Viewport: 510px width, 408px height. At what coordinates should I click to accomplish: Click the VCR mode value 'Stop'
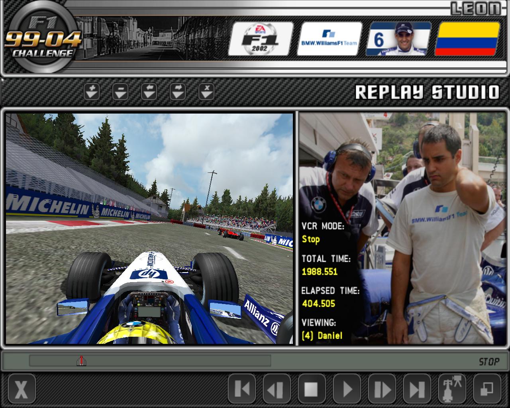(311, 239)
